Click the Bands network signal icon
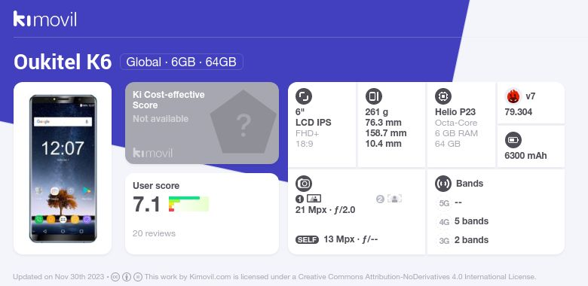Viewport: 588px width, 286px height. click(x=443, y=184)
